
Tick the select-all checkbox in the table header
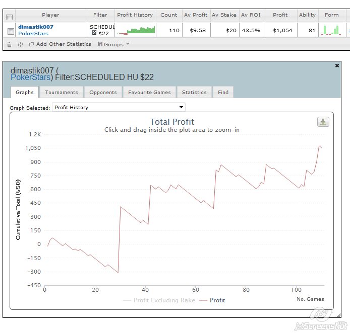[x=10, y=17]
